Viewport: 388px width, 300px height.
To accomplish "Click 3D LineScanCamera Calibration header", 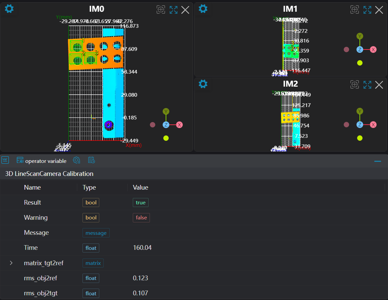I will pos(49,174).
